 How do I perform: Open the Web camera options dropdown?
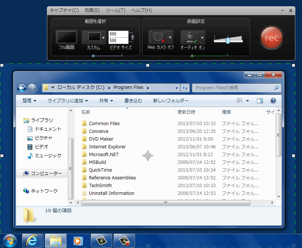170,37
